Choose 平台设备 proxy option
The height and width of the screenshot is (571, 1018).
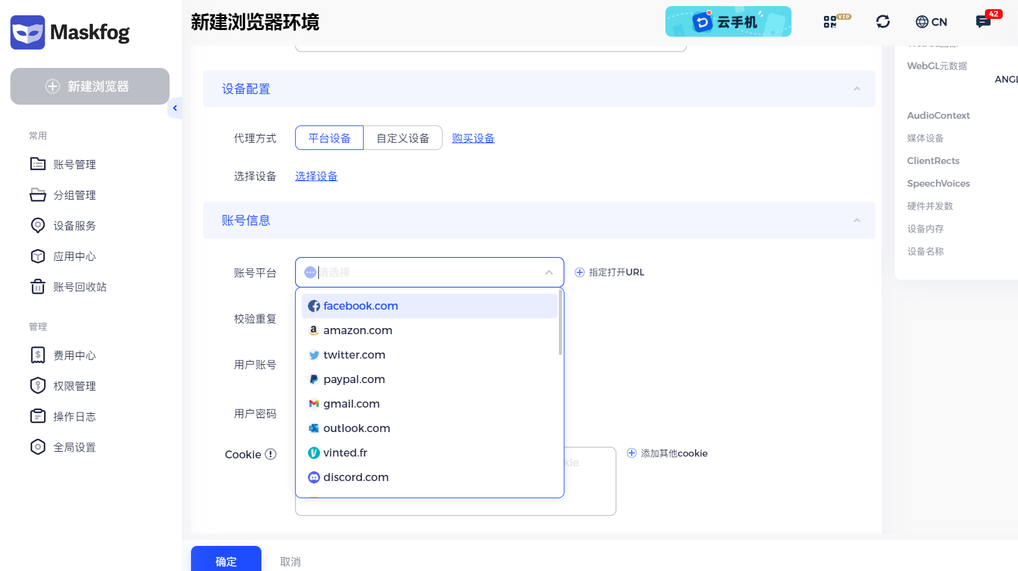click(x=329, y=138)
